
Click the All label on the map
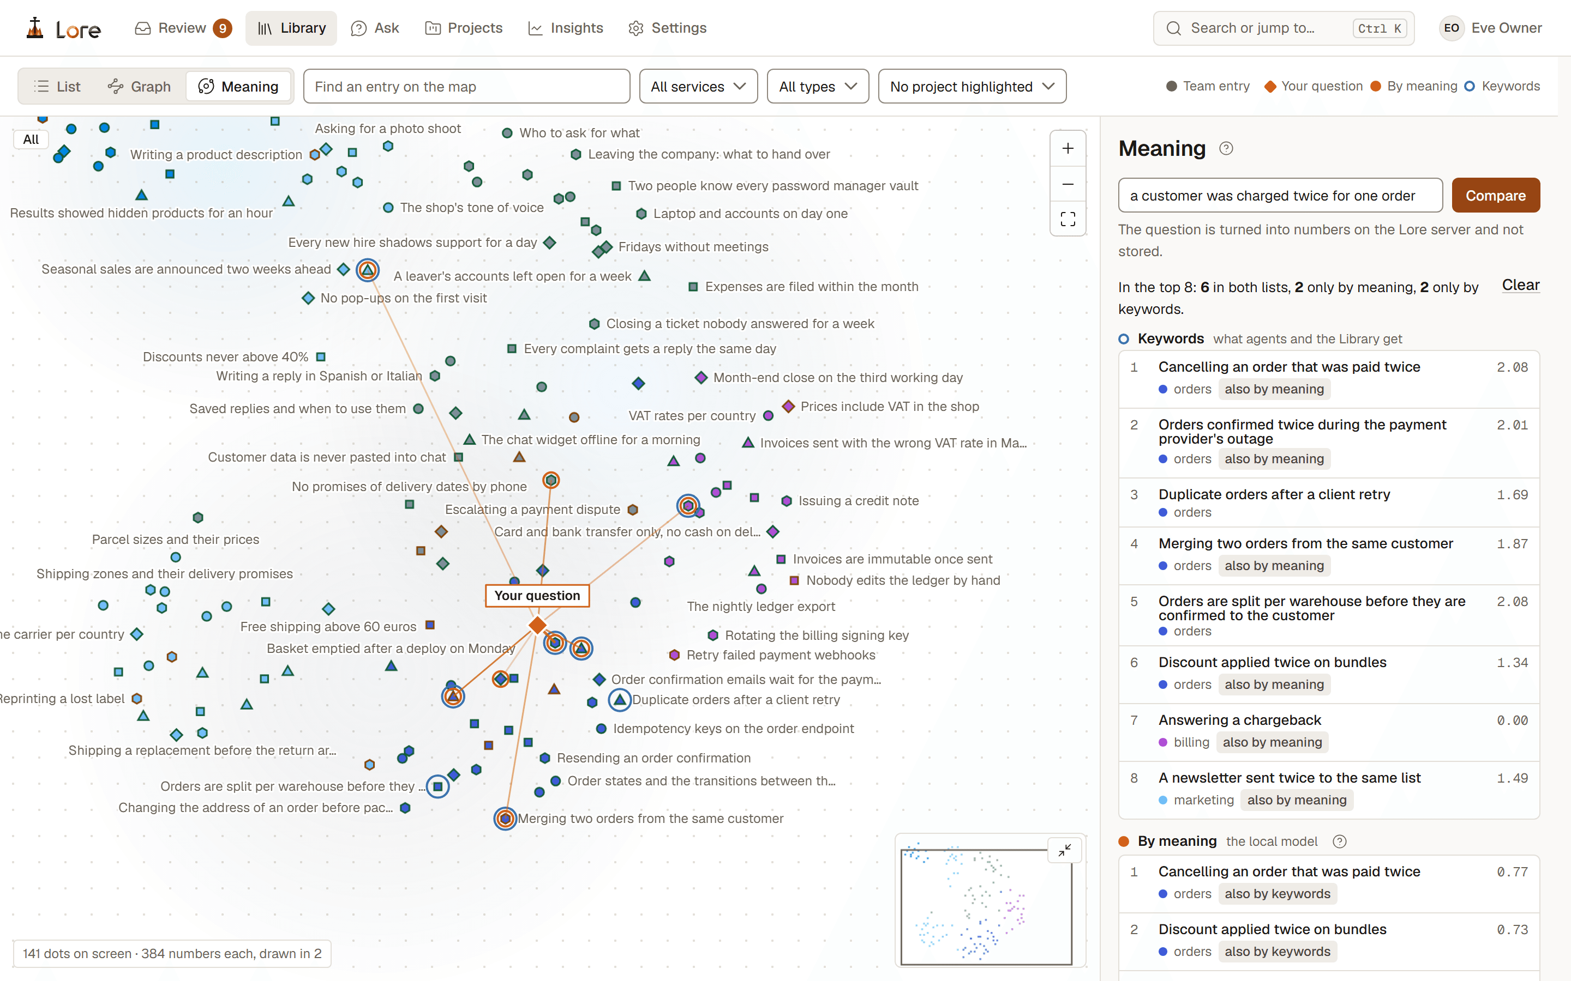click(31, 140)
